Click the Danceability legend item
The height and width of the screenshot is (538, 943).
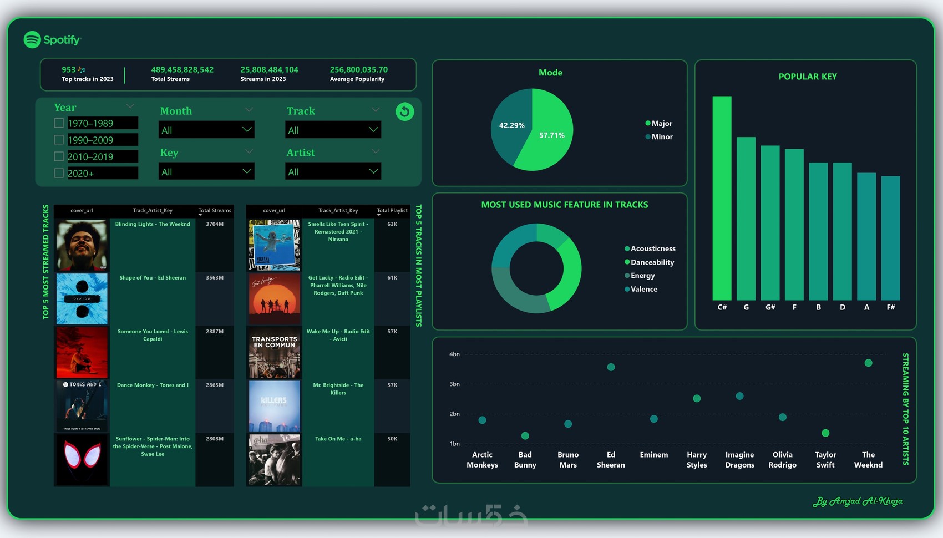[650, 262]
